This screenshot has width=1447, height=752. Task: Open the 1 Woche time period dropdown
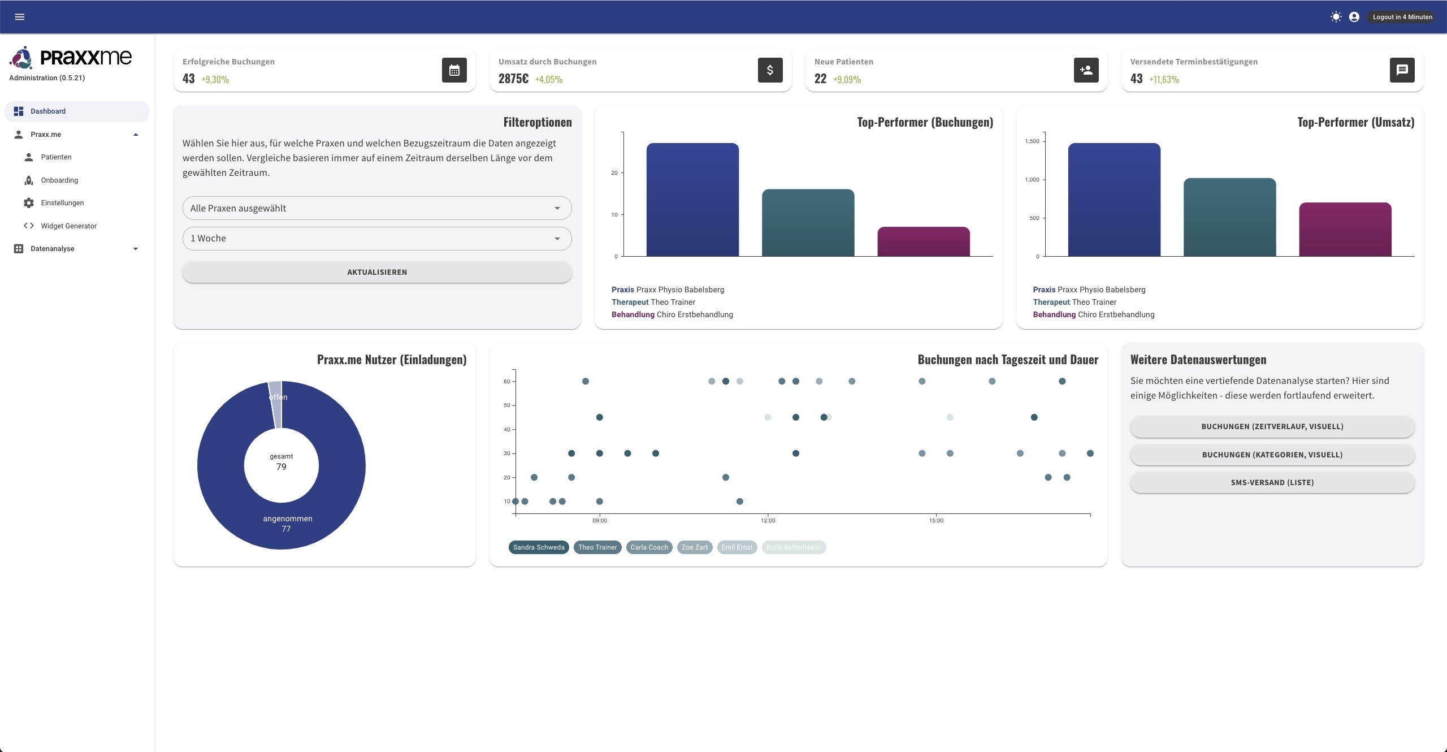tap(376, 238)
